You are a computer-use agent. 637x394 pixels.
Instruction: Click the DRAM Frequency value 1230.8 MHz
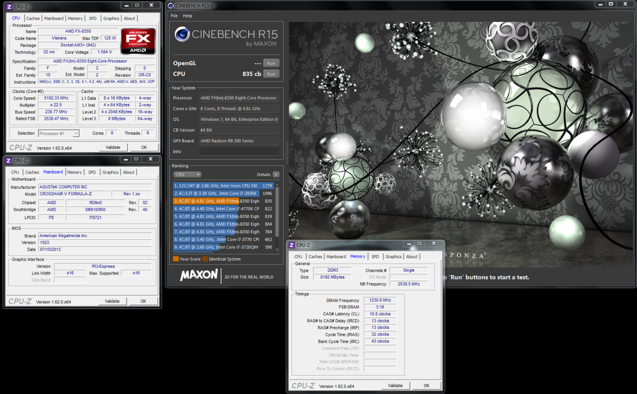pos(380,300)
